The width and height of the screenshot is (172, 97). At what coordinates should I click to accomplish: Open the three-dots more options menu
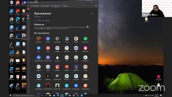93,6
